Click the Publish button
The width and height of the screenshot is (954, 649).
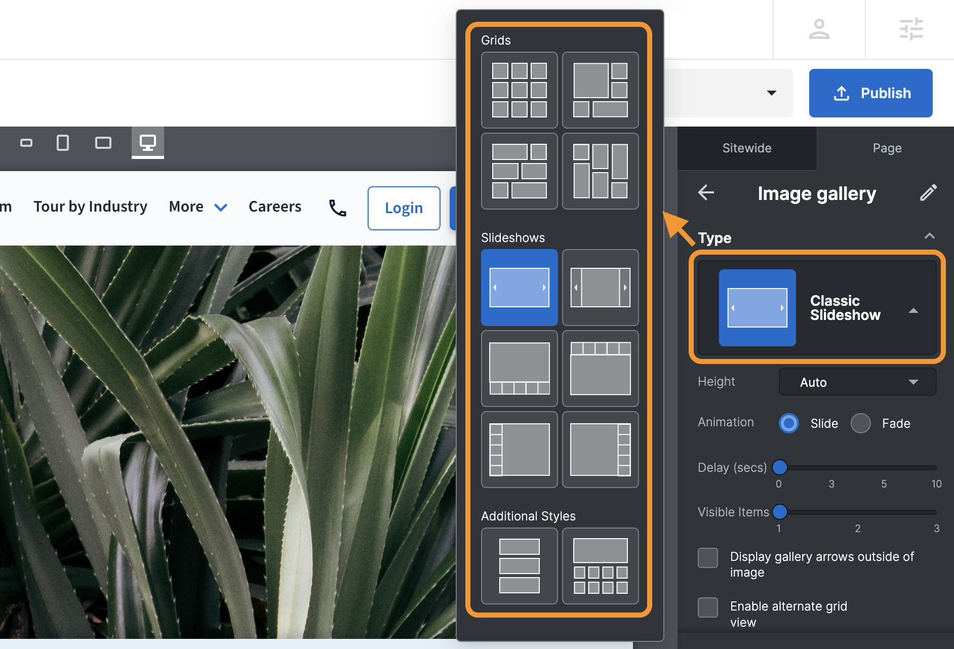click(870, 93)
